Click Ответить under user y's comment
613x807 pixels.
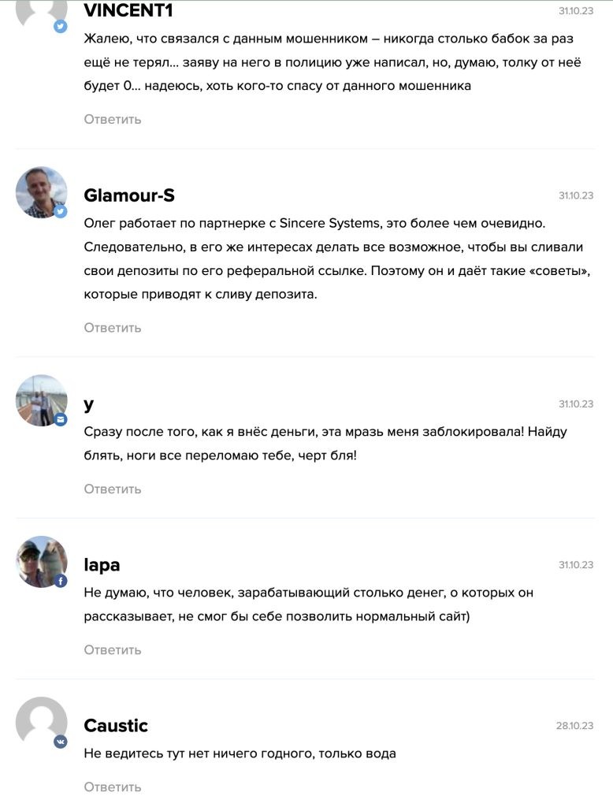pos(112,489)
